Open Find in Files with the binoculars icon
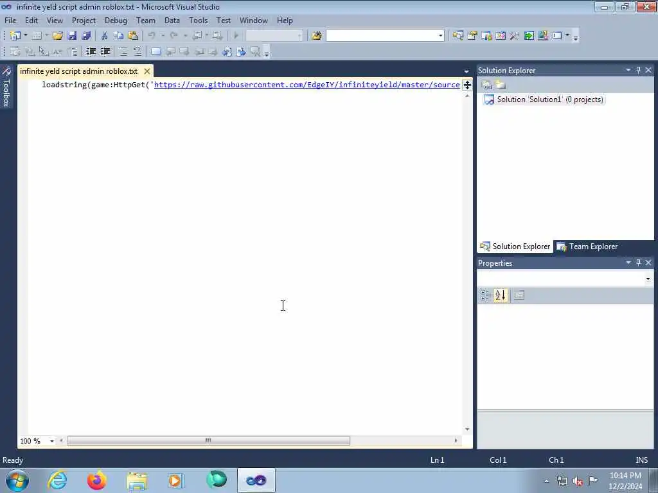 point(317,36)
